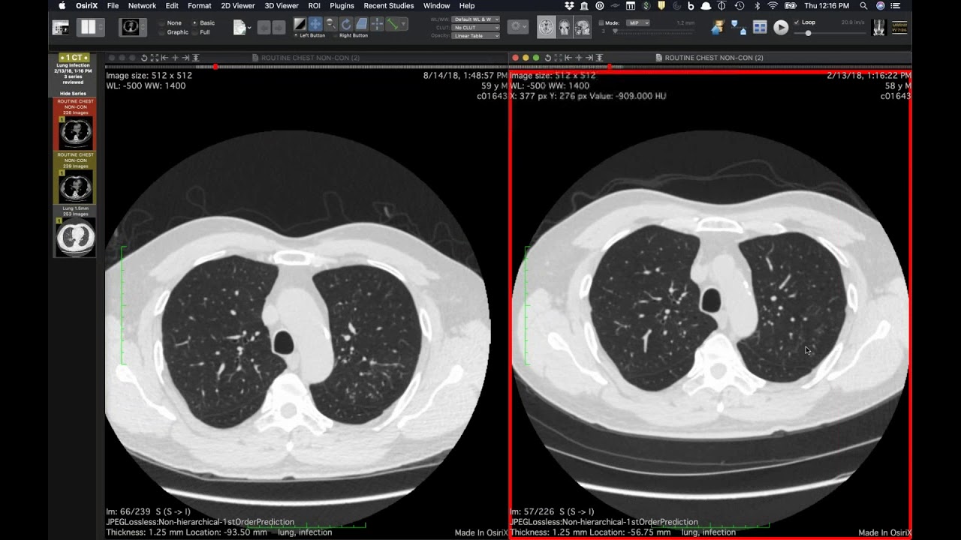Viewport: 961px width, 540px height.
Task: Open the Wi-Fi status menu
Action: tap(773, 6)
